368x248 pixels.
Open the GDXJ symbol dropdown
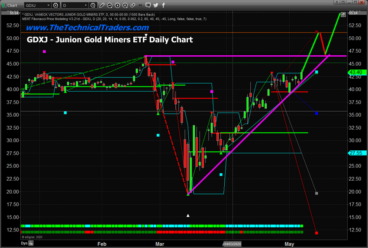[x=37, y=5]
